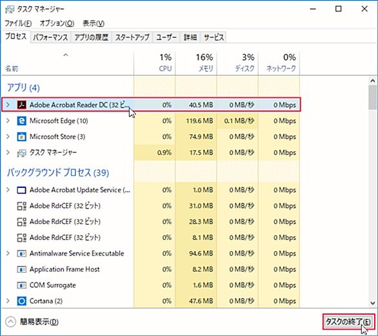Click the Adobe RdrCEF icon with 8.1 MB
378x336 pixels.
click(x=21, y=238)
